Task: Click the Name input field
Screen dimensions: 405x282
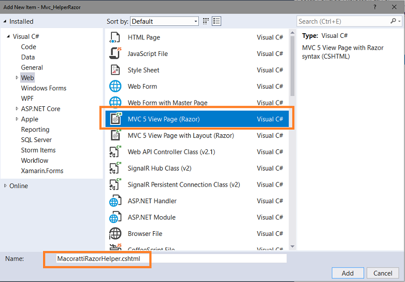Action: click(x=171, y=259)
